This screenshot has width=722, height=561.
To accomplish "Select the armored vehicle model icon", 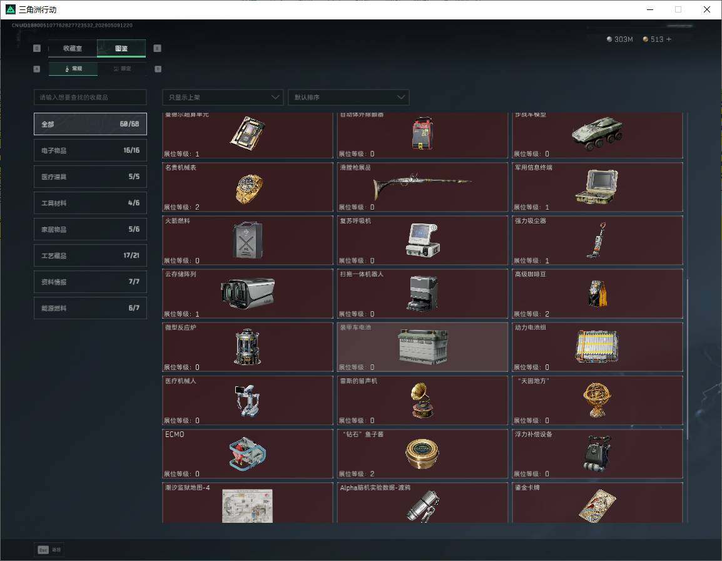I will (597, 133).
